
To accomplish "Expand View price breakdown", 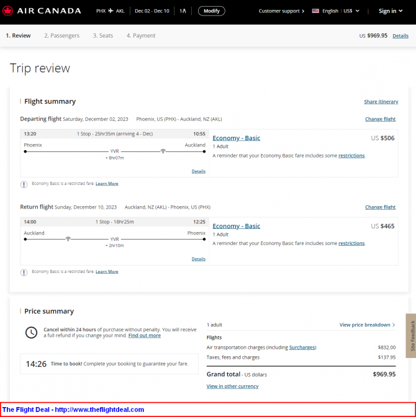I will tap(367, 325).
